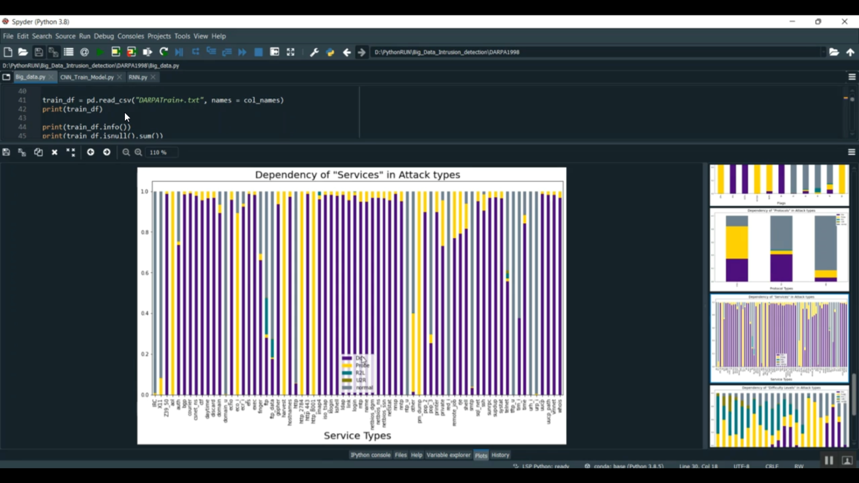
Task: Go to parent directory up arrow
Action: point(850,52)
